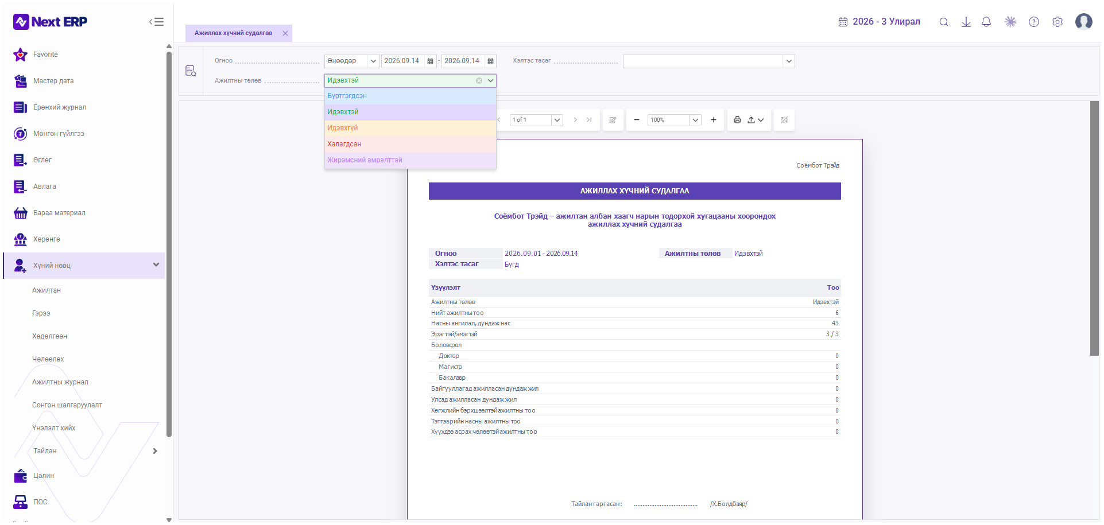Open the Өнөөдөр date preset dropdown
The height and width of the screenshot is (525, 1104).
click(x=351, y=61)
